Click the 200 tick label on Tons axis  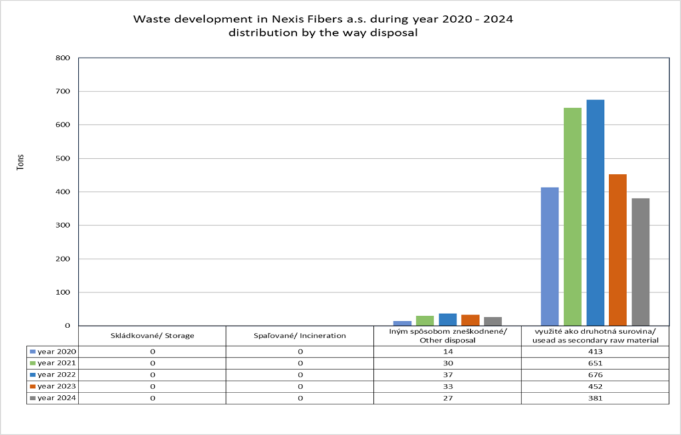pyautogui.click(x=63, y=259)
